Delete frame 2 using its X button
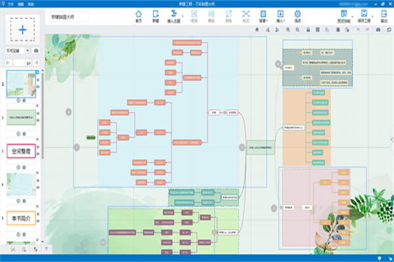The height and width of the screenshot is (262, 394). coord(37,106)
